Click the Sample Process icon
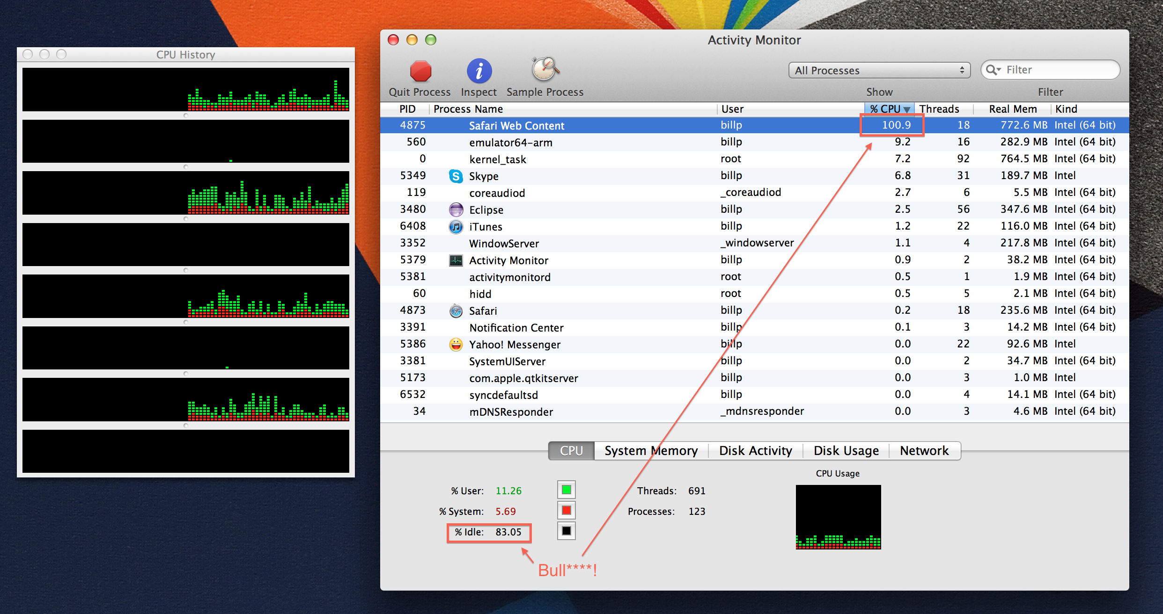 tap(545, 70)
